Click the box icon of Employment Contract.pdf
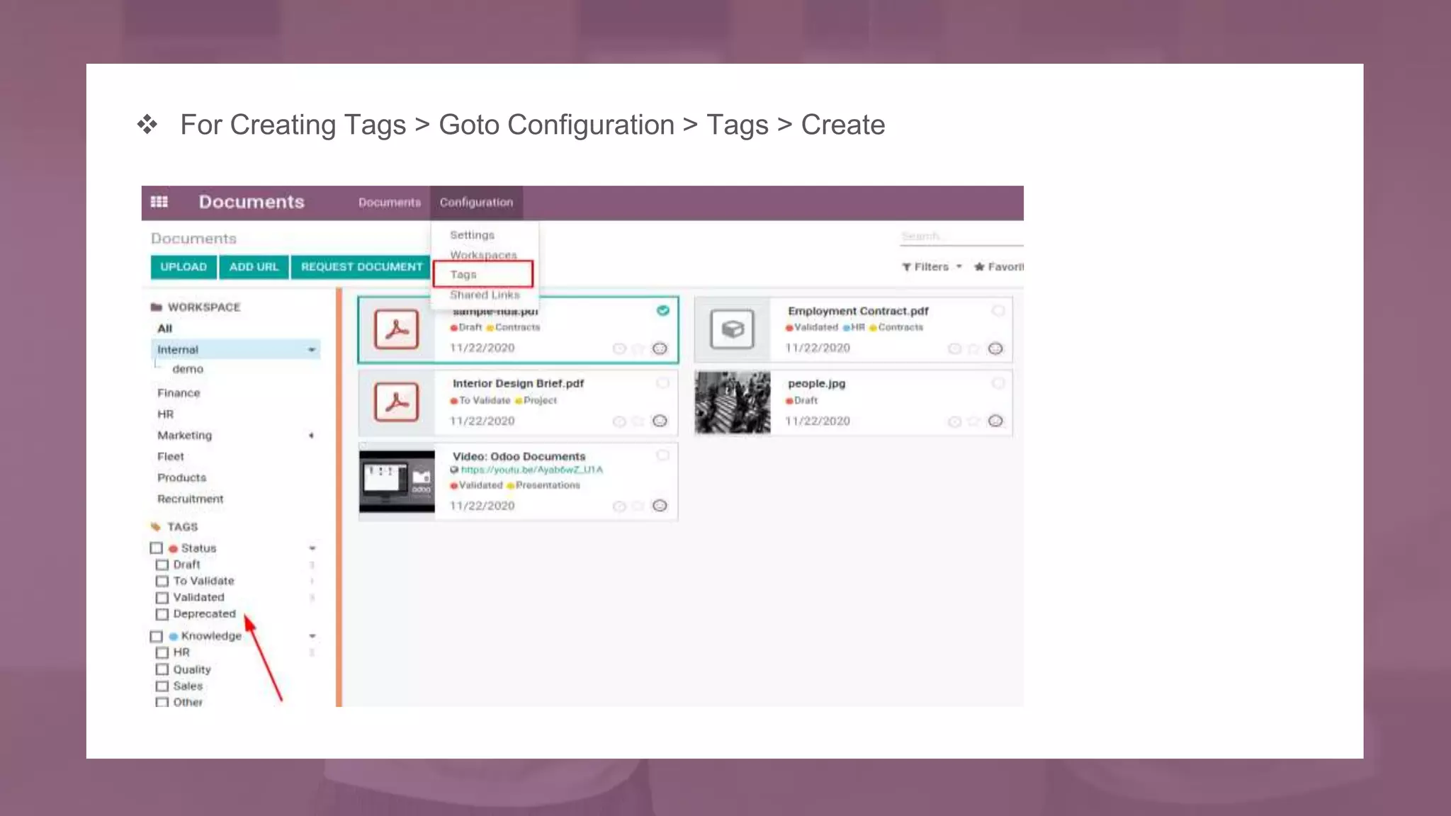The width and height of the screenshot is (1451, 816). (x=732, y=329)
